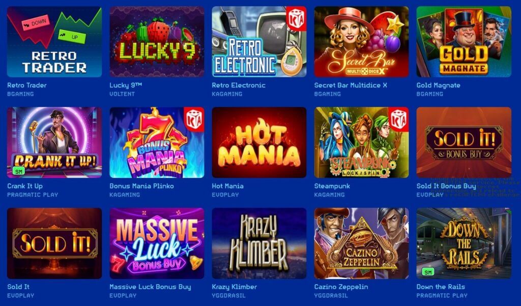Open the Hot Mania game thumbnail
The width and height of the screenshot is (521, 306).
click(259, 142)
